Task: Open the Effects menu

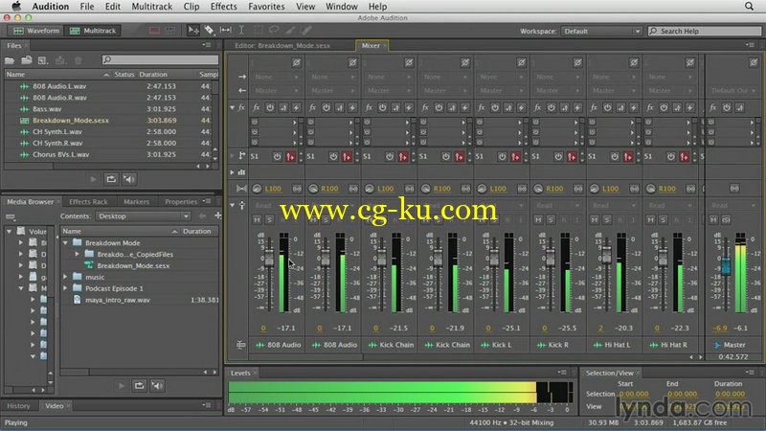Action: pos(223,7)
